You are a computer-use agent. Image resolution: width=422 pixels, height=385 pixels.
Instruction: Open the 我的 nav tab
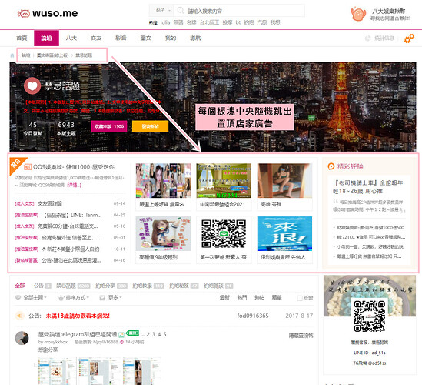coord(171,38)
